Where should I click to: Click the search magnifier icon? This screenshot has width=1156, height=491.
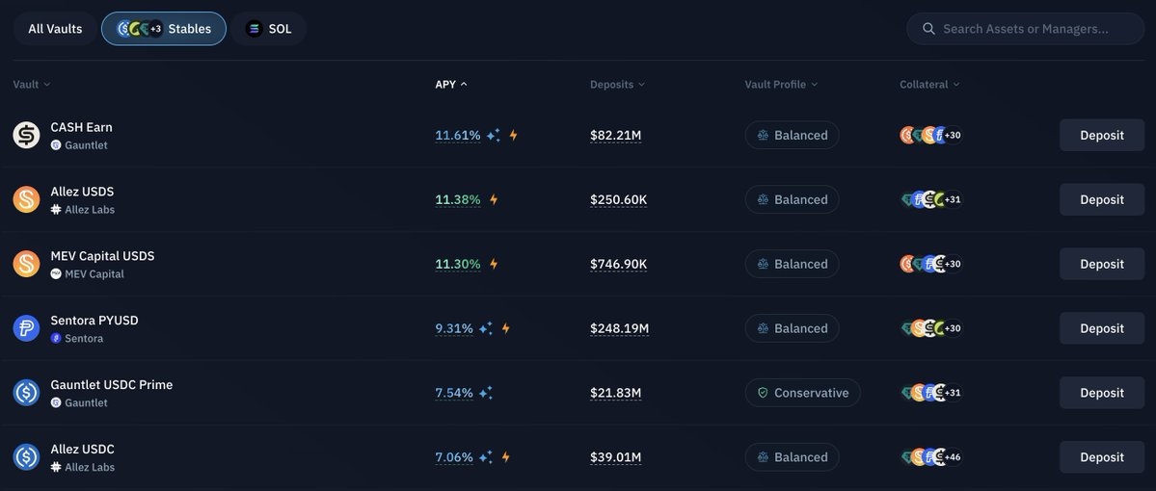point(928,29)
